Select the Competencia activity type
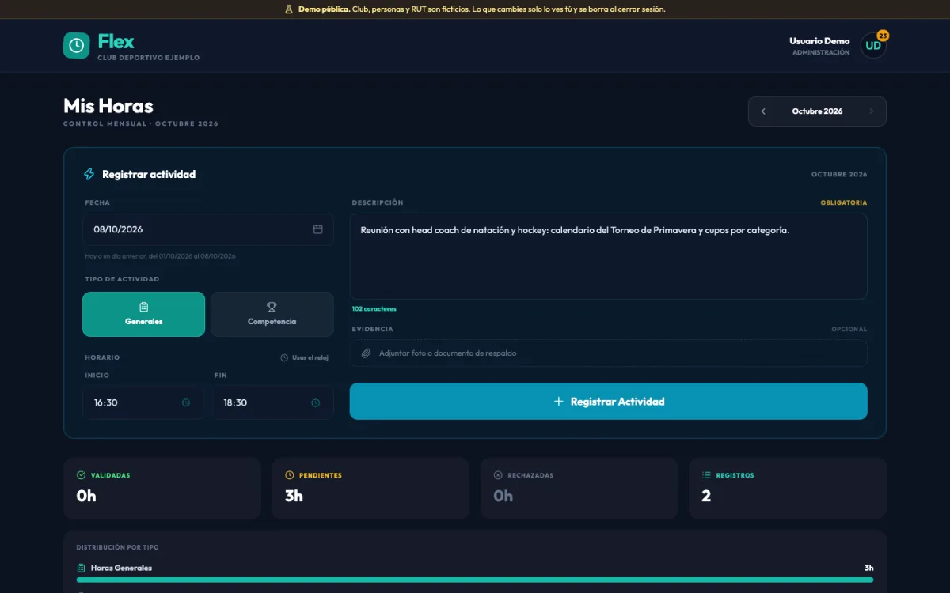This screenshot has width=950, height=593. click(x=272, y=314)
